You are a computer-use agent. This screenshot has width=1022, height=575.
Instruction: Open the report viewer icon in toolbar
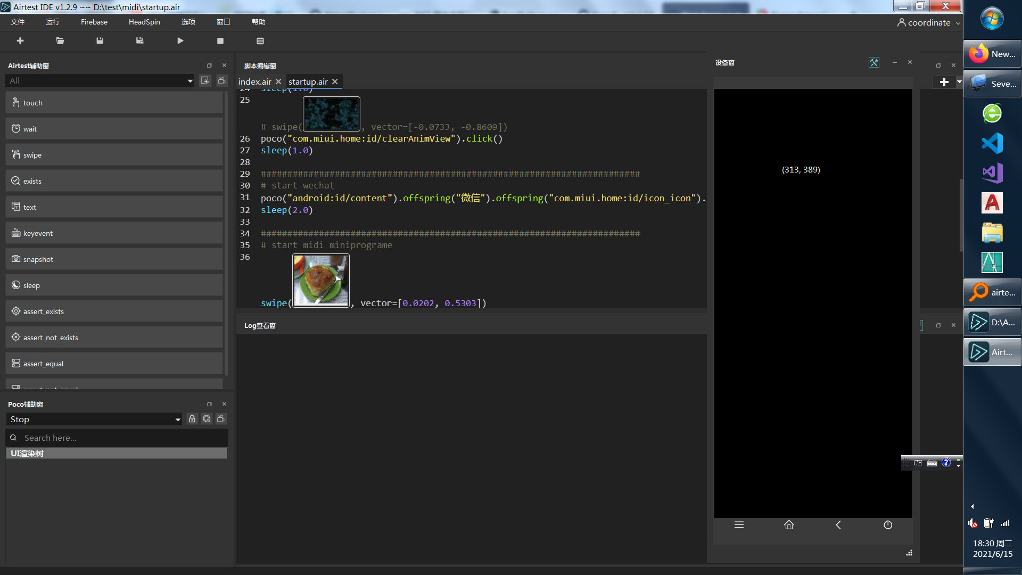tap(260, 41)
